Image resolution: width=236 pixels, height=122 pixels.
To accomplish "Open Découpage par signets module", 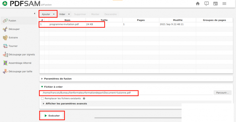I will click(x=5, y=55).
